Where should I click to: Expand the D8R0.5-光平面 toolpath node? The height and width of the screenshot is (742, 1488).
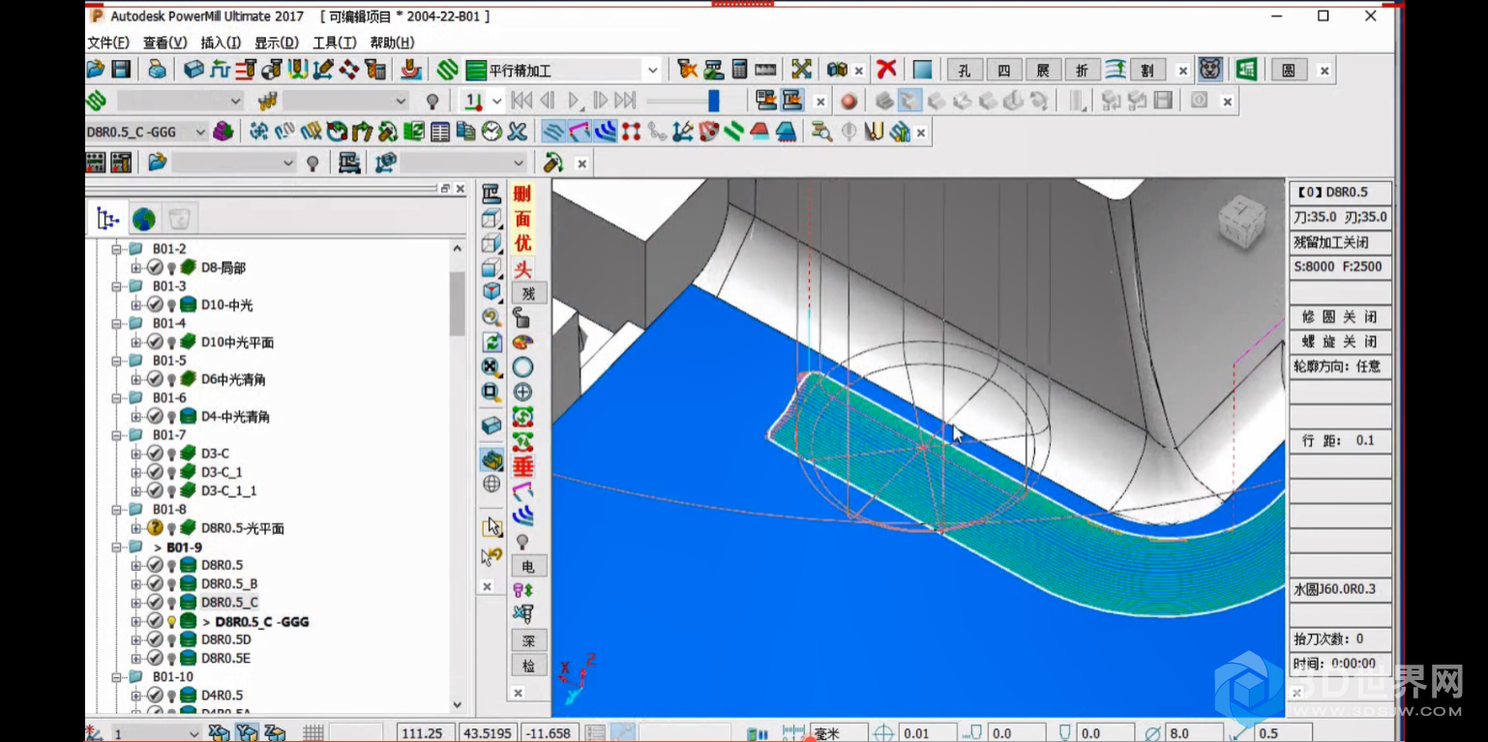click(135, 528)
